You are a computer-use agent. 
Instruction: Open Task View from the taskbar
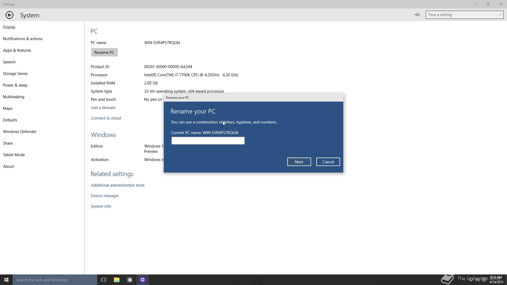(104, 280)
